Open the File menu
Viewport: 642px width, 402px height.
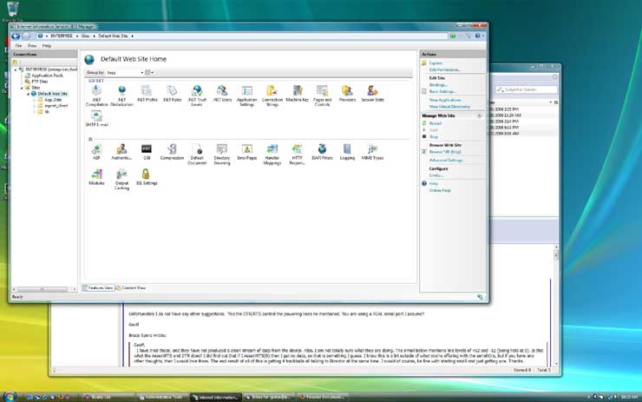pyautogui.click(x=18, y=46)
